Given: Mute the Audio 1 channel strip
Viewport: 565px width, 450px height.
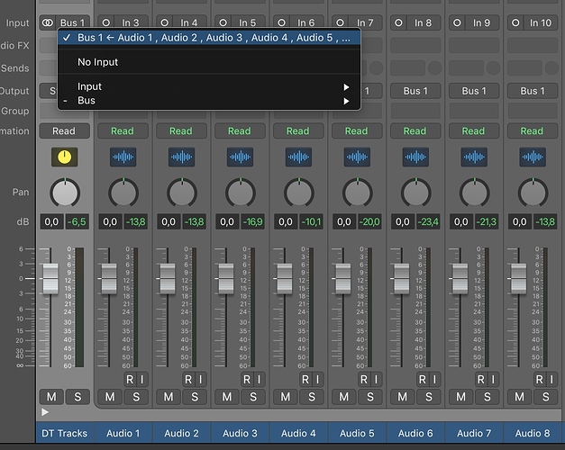Looking at the screenshot, I should (x=111, y=397).
